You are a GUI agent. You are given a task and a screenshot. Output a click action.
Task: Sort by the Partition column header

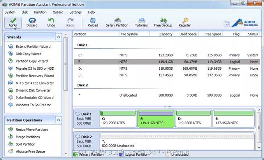[x=96, y=34]
